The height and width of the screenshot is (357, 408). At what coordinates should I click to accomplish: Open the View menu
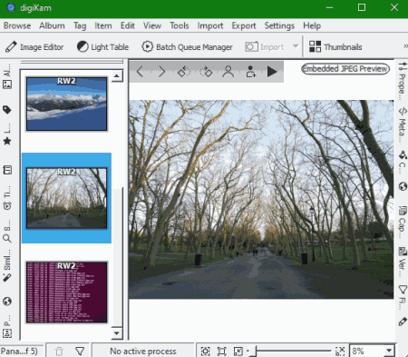(x=152, y=25)
